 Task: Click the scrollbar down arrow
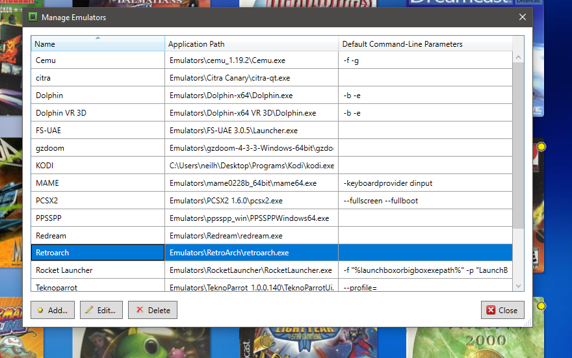tap(518, 286)
